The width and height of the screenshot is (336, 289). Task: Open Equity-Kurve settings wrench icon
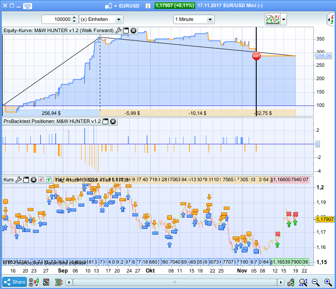pos(118,30)
